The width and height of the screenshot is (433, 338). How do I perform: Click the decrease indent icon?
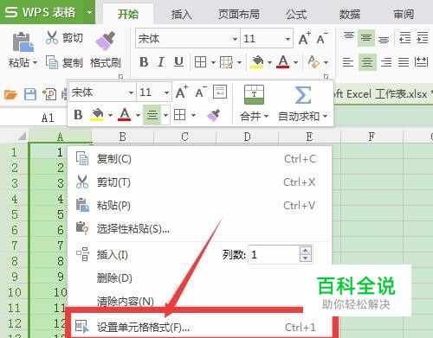click(x=404, y=38)
